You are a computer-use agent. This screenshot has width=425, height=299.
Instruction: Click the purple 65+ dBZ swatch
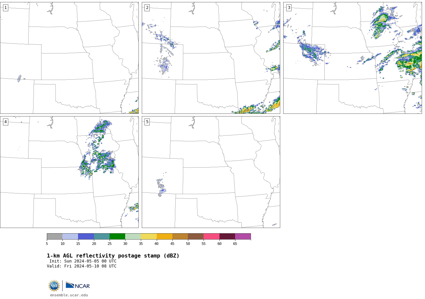pyautogui.click(x=243, y=236)
